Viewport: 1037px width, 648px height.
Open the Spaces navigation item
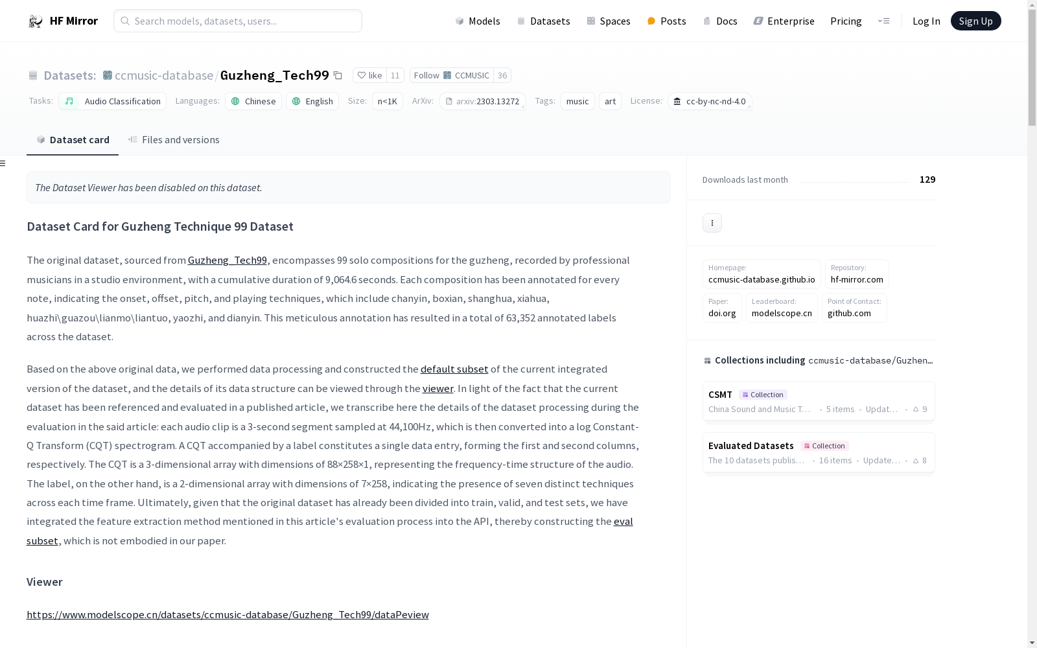(608, 21)
